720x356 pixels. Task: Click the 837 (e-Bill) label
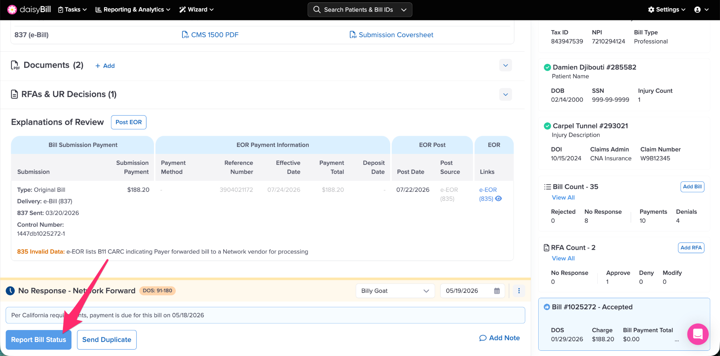(x=32, y=35)
